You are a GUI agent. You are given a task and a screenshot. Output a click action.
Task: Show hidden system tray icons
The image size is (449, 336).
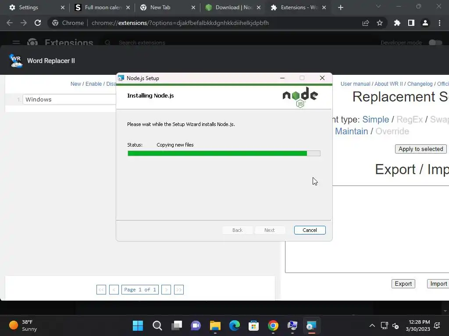[x=372, y=325]
